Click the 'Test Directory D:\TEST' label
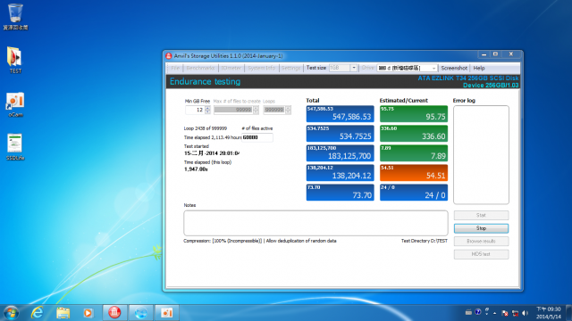Viewport: 572px width, 321px height. coord(425,241)
